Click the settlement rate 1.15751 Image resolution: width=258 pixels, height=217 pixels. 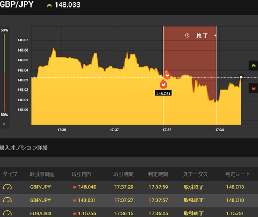tap(235, 213)
